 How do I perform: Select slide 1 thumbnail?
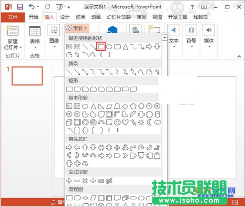(27, 76)
